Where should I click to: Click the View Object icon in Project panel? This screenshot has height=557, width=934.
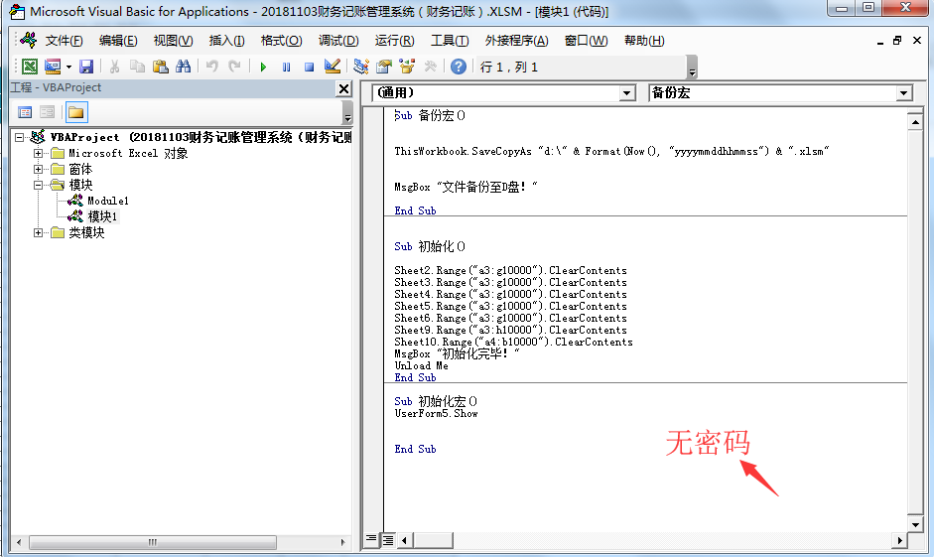[47, 112]
